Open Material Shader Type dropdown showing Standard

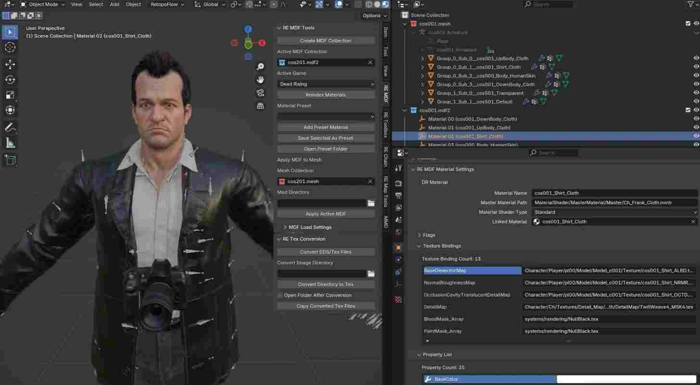pyautogui.click(x=615, y=212)
